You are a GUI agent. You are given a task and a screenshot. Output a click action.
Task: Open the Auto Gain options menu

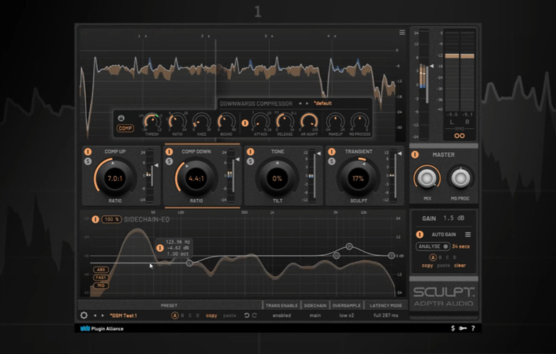[x=468, y=234]
